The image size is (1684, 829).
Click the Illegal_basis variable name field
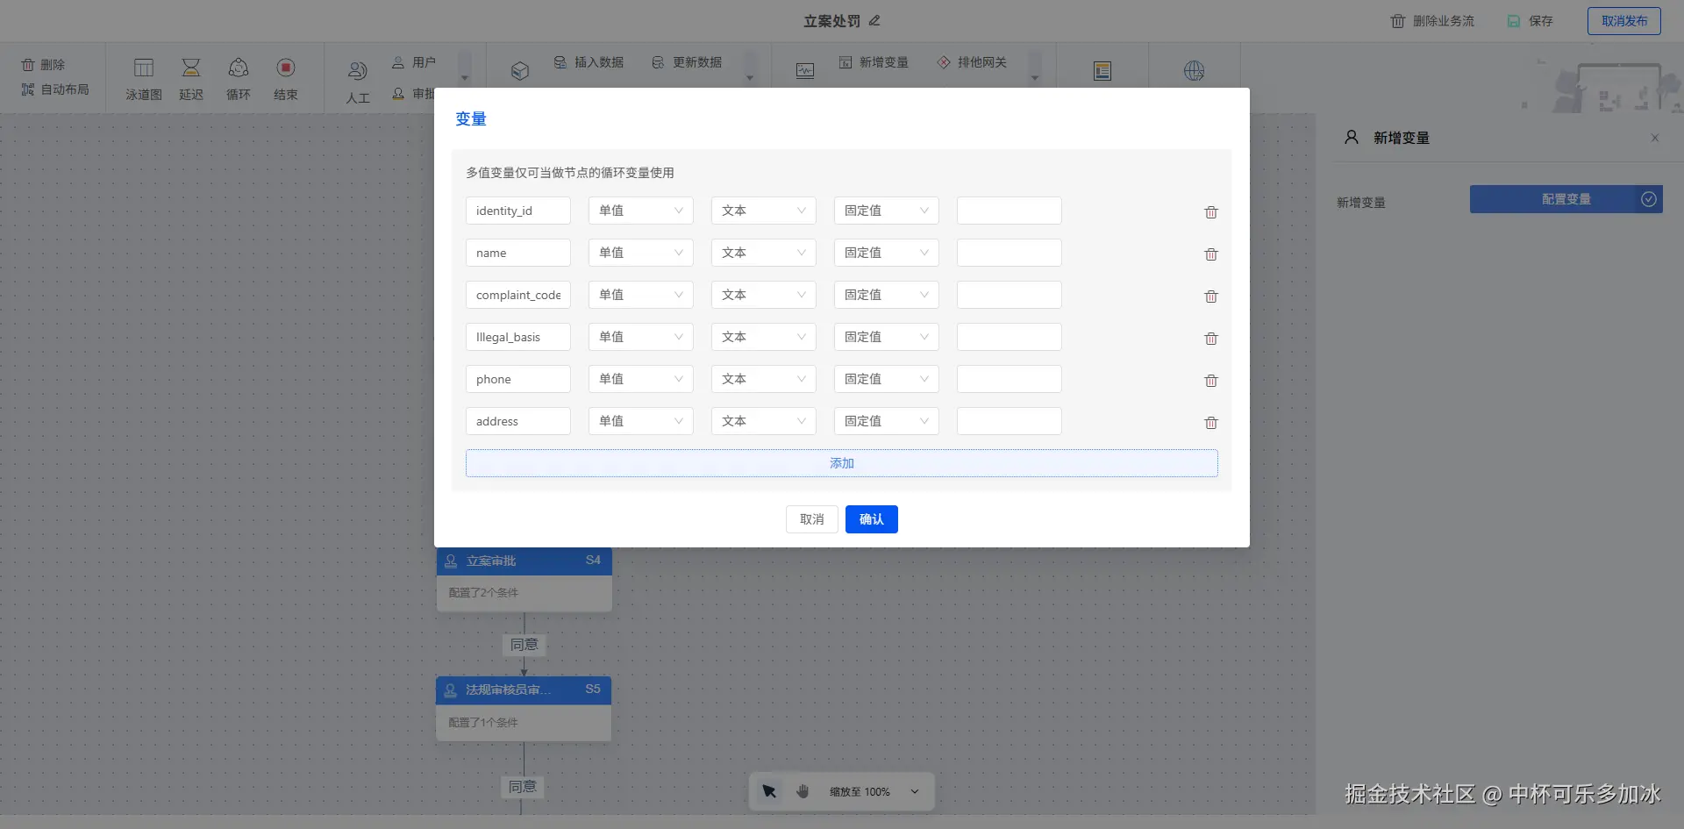coord(518,337)
